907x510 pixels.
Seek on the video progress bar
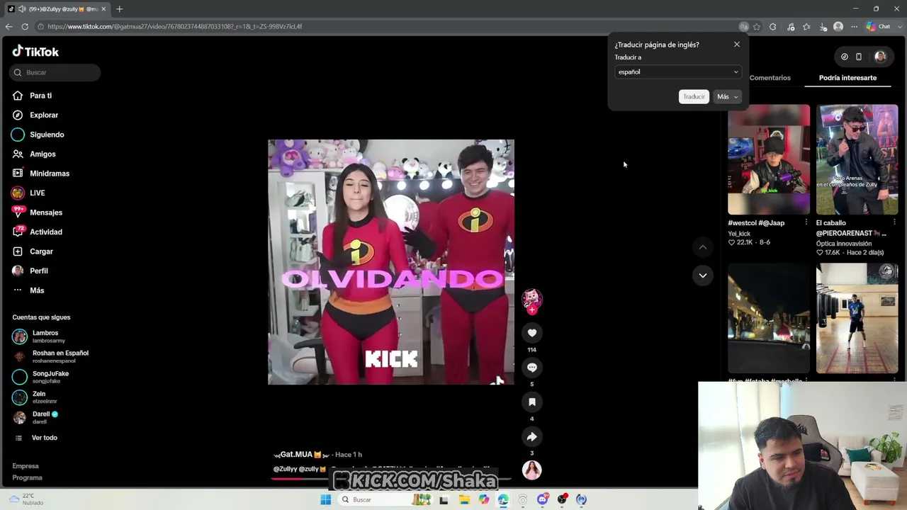(x=390, y=478)
